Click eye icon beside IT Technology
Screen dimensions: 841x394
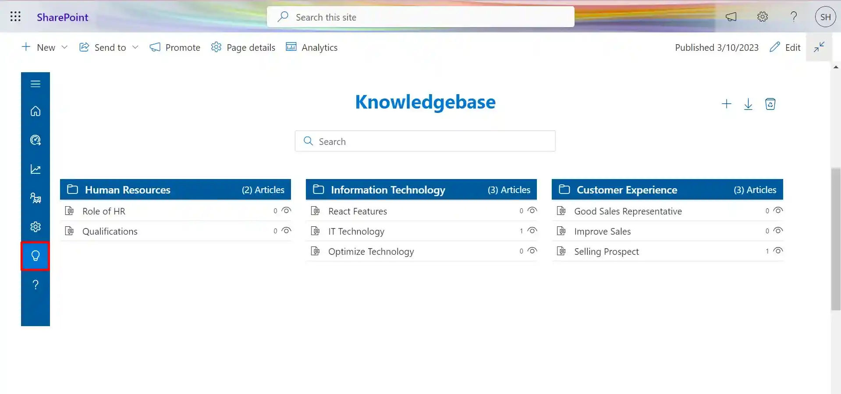point(532,231)
